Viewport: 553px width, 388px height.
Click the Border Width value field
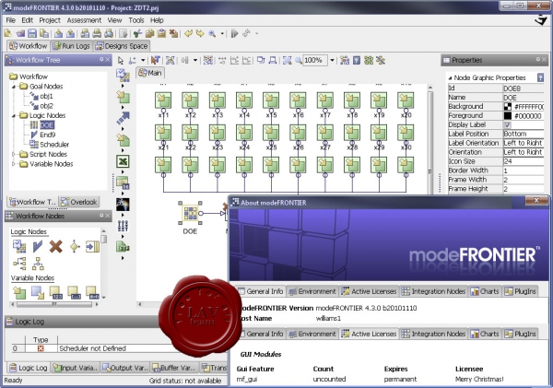pyautogui.click(x=524, y=170)
